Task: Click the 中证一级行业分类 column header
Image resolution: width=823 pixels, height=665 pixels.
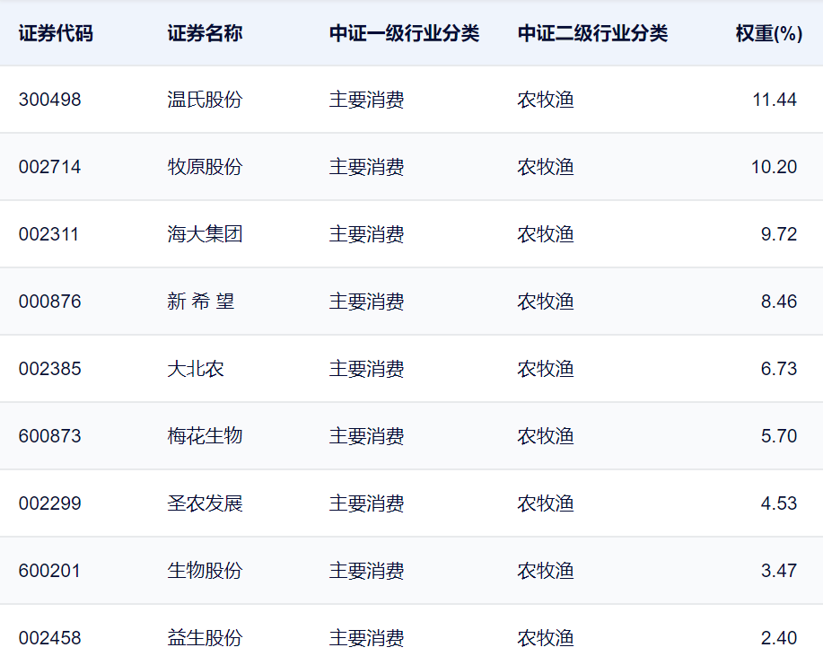Action: (404, 33)
